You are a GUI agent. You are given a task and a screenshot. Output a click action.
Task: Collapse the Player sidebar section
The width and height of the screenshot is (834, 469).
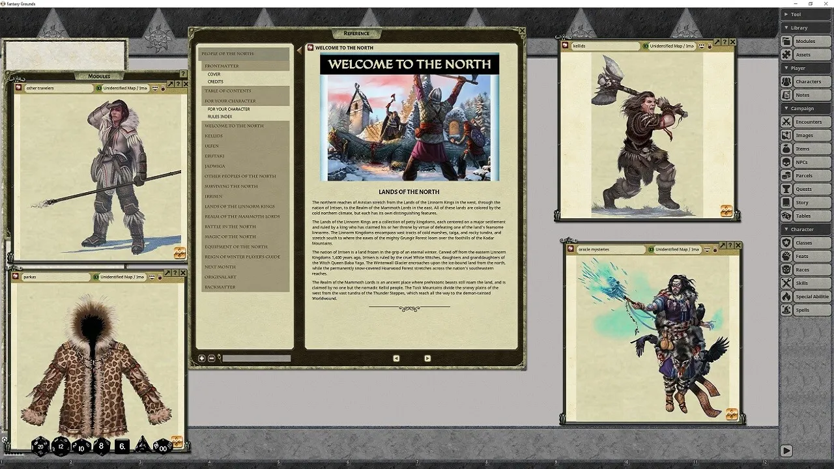tap(806, 68)
